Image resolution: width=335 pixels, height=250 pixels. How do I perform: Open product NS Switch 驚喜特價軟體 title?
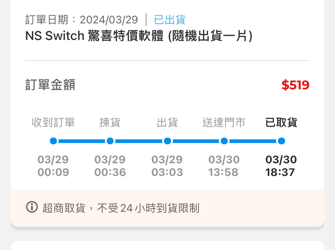pos(139,36)
